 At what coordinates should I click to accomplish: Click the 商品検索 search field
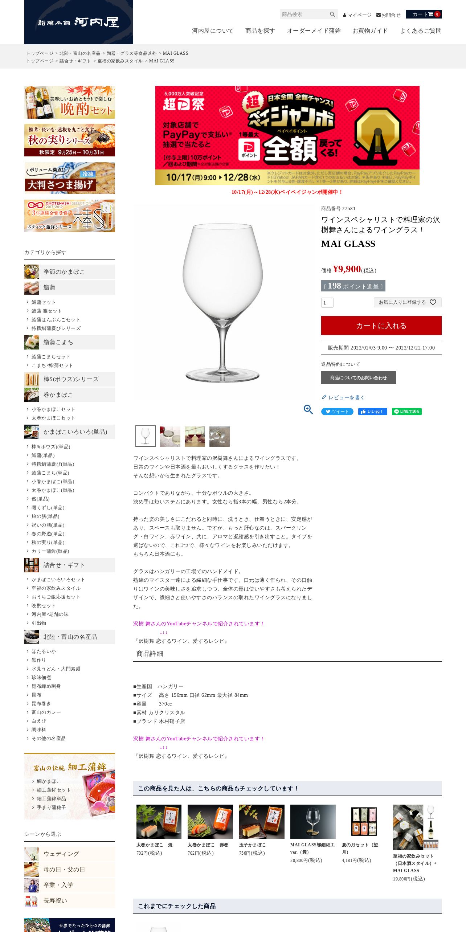(304, 15)
